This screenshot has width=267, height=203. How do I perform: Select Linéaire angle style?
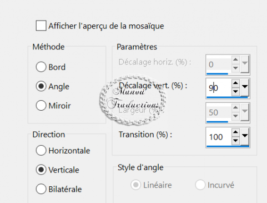135,185
